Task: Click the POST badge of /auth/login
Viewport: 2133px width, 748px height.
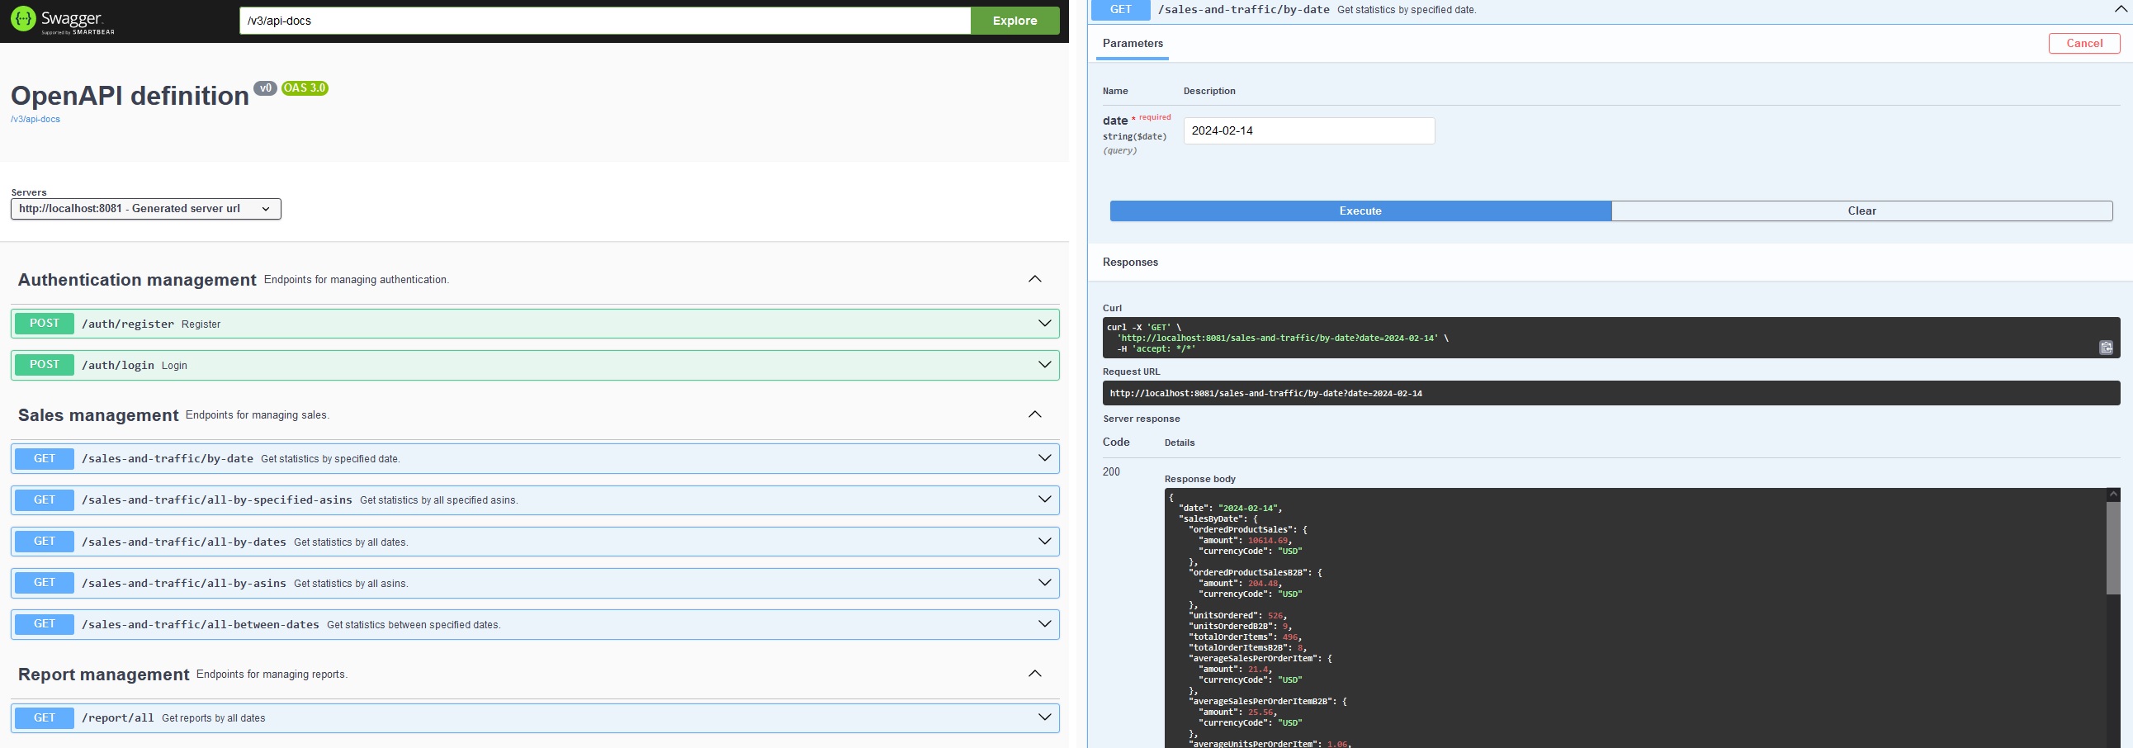Action: [x=45, y=365]
